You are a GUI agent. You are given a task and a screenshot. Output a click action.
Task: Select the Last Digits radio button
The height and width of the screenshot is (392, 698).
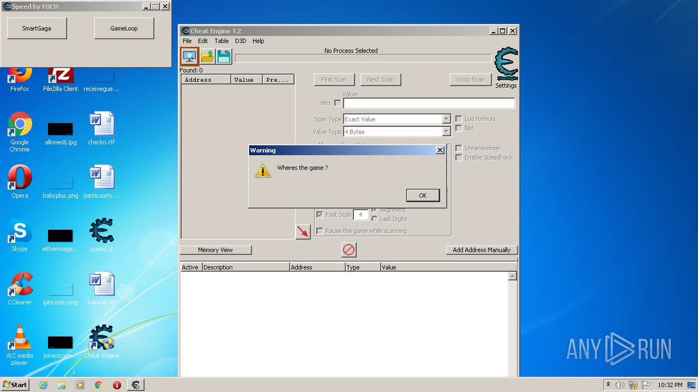(x=374, y=219)
